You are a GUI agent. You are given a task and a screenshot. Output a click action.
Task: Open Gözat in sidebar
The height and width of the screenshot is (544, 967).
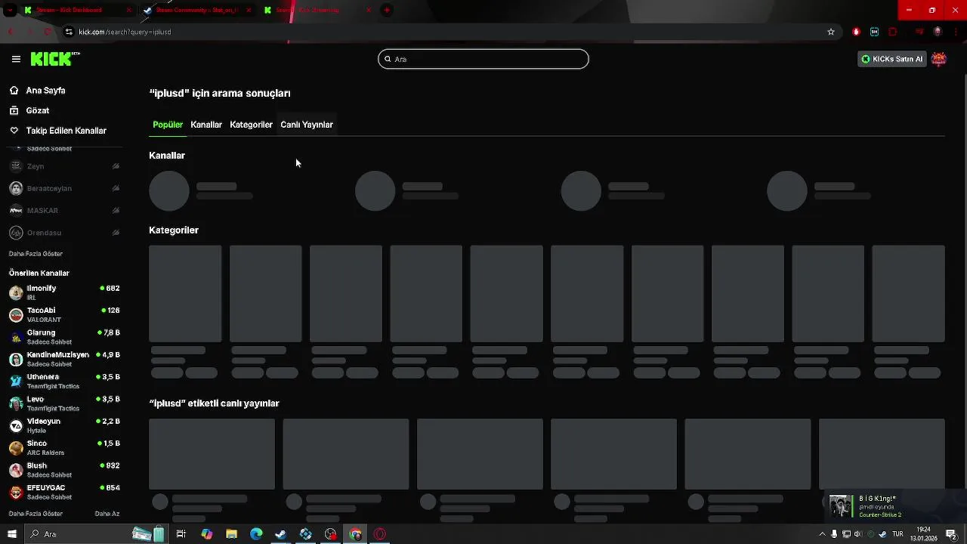click(38, 110)
